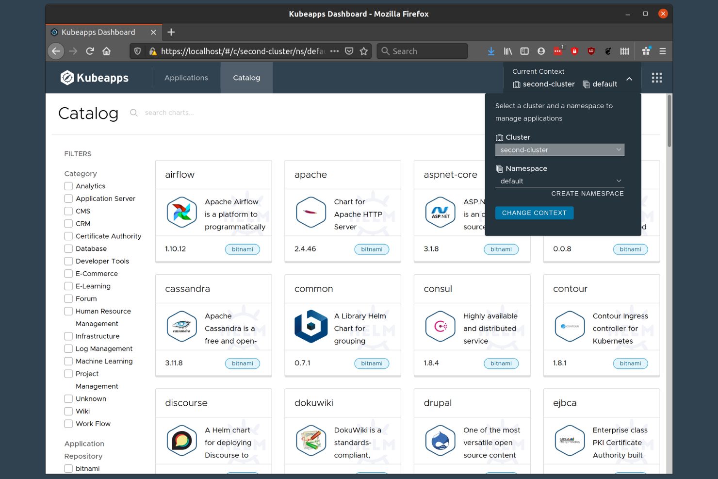The width and height of the screenshot is (718, 479).
Task: Click the ejbca chart icon
Action: click(x=570, y=441)
